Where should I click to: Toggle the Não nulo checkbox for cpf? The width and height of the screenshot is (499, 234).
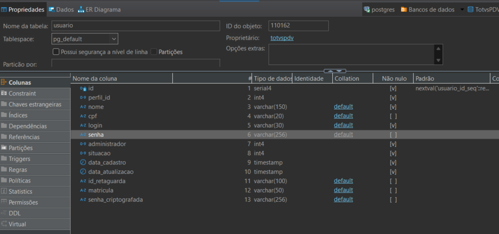coord(393,116)
